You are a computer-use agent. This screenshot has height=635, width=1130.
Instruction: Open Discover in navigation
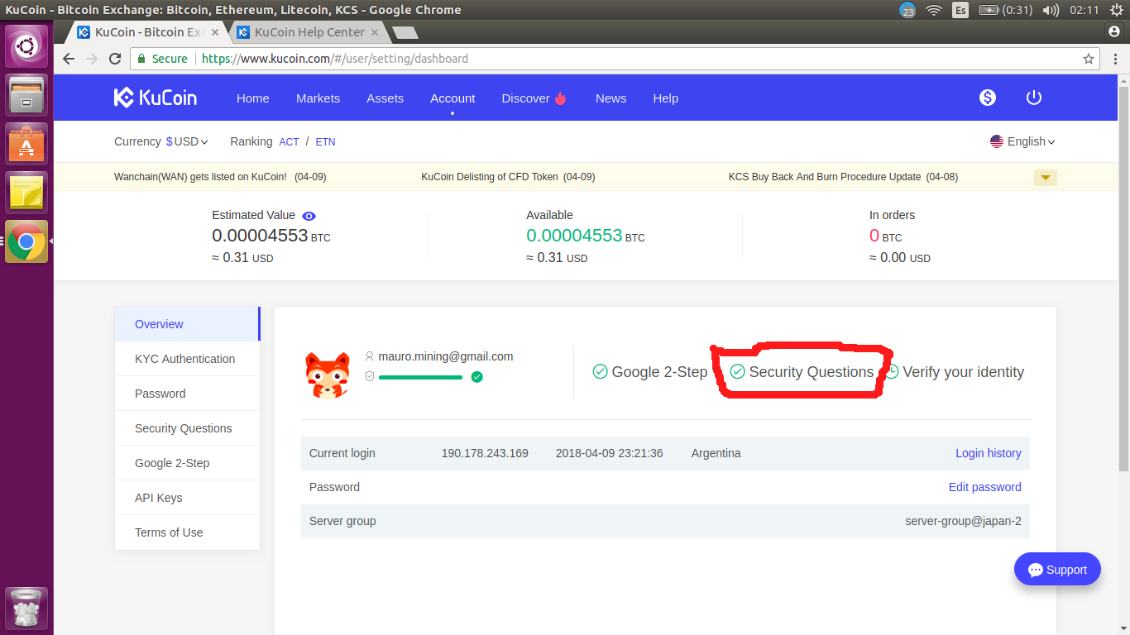tap(525, 98)
